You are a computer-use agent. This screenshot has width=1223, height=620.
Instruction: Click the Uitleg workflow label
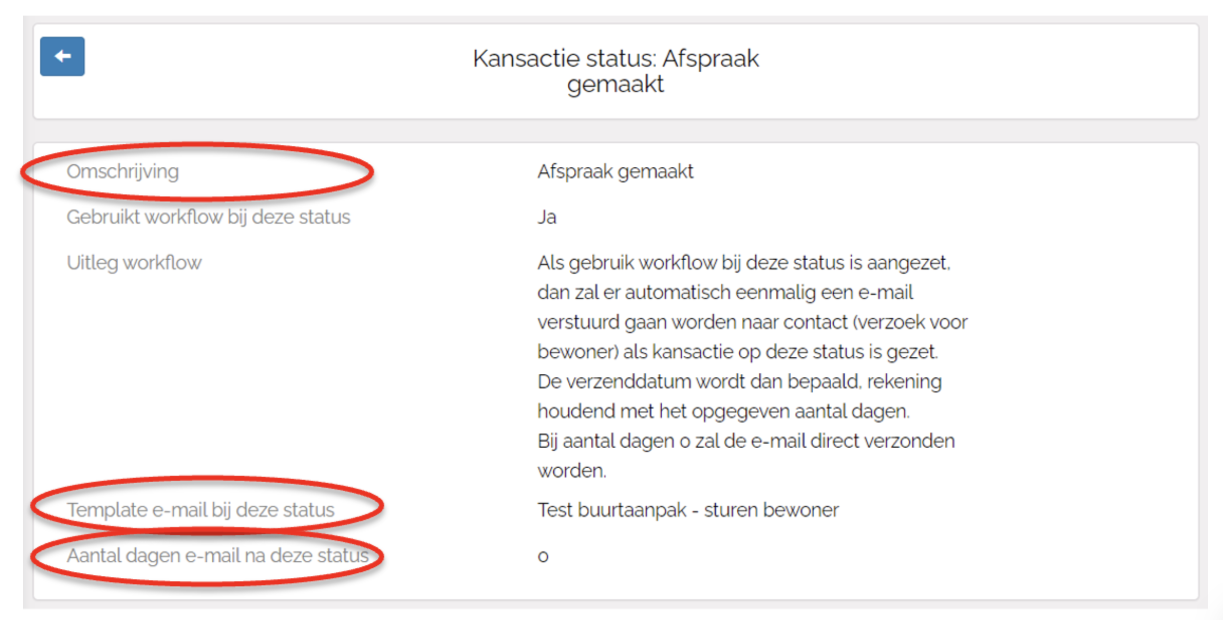134,263
